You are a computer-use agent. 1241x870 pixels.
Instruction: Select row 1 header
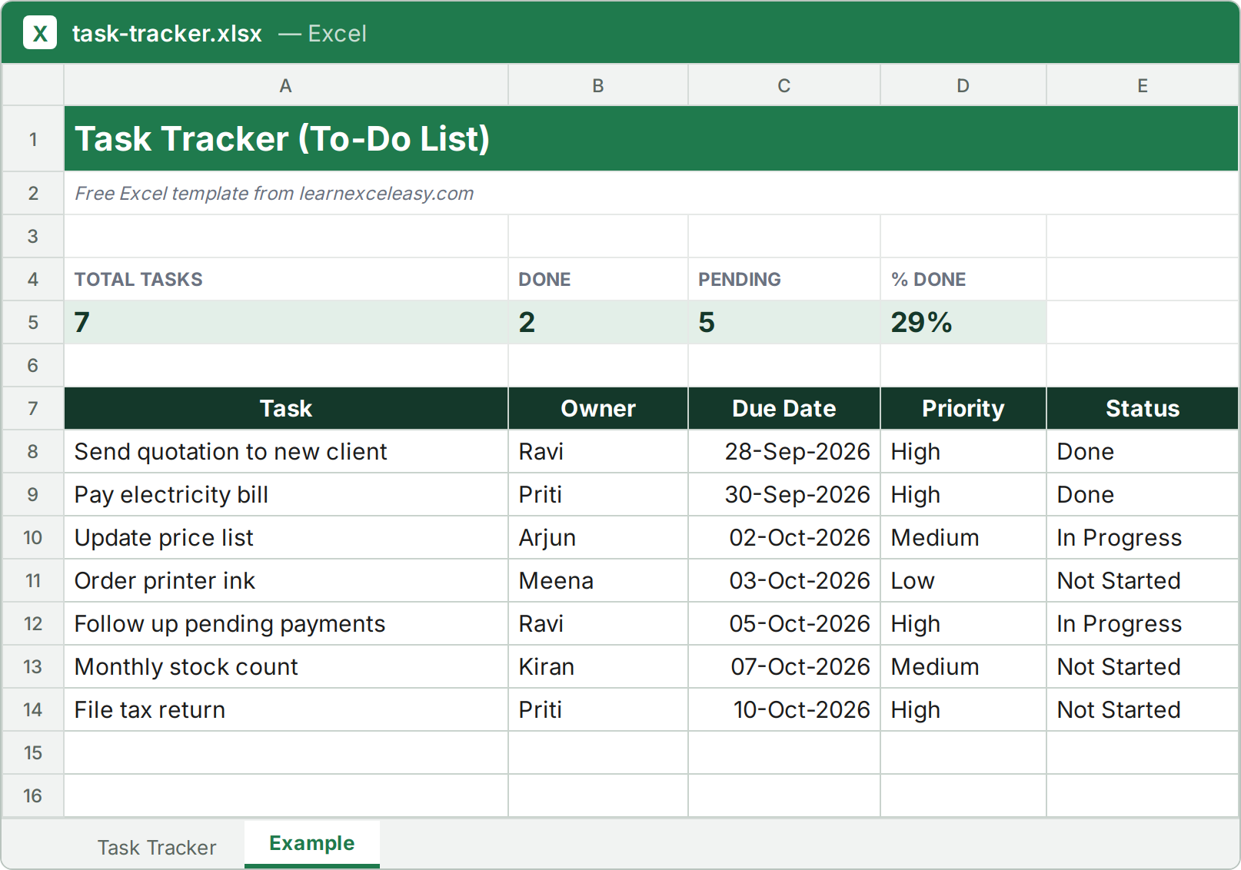[x=33, y=139]
